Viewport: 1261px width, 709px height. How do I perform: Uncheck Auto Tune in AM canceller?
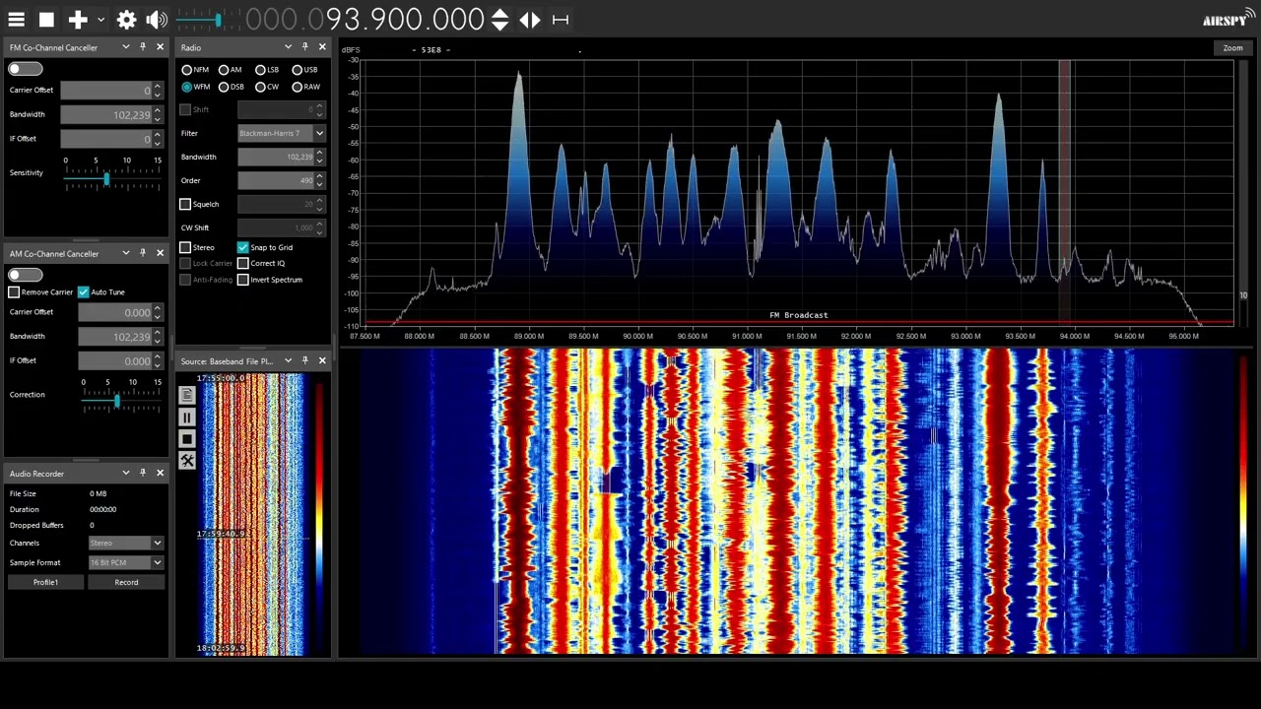84,292
